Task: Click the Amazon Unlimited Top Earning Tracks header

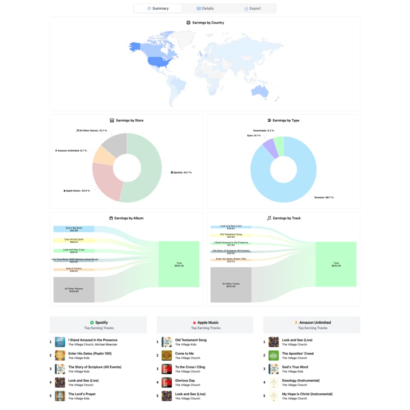Action: tap(312, 325)
